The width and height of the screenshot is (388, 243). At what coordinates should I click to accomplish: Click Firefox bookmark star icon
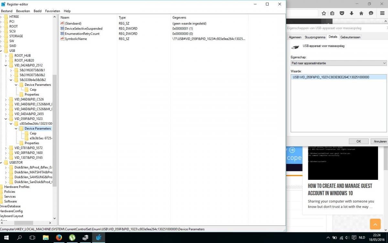pos(324,13)
